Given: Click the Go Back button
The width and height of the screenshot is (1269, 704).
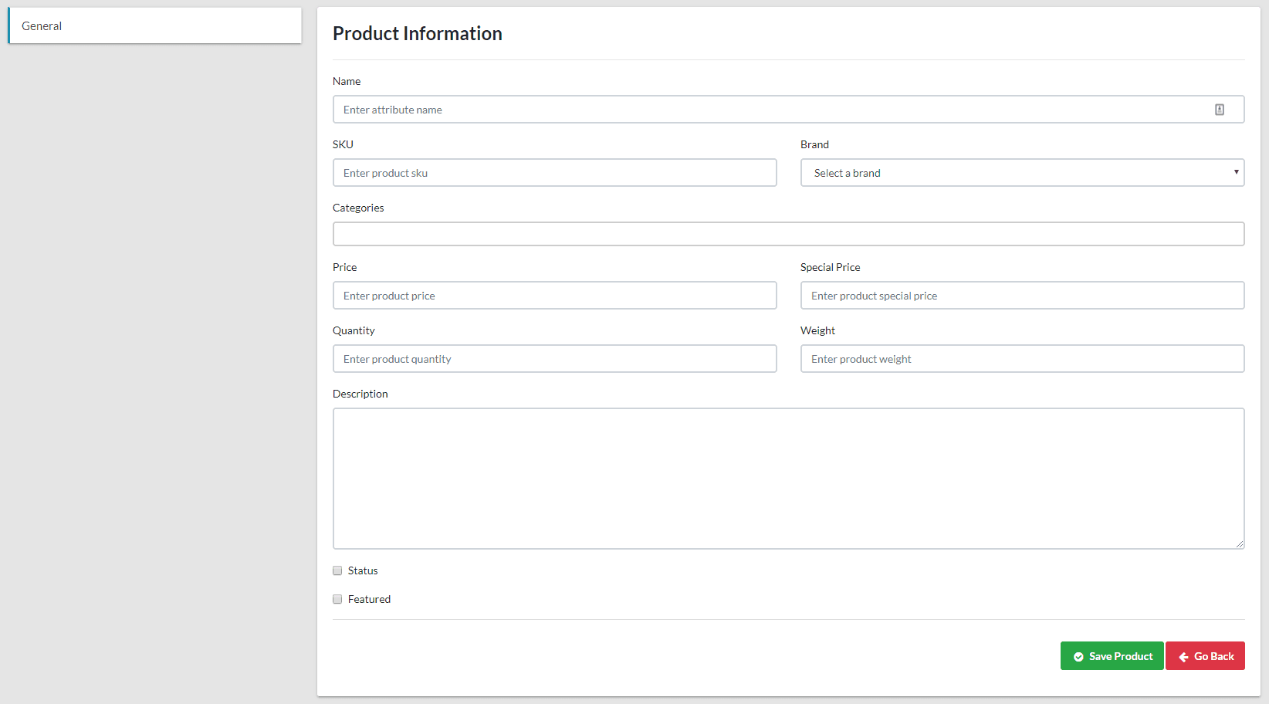Looking at the screenshot, I should click(1205, 656).
